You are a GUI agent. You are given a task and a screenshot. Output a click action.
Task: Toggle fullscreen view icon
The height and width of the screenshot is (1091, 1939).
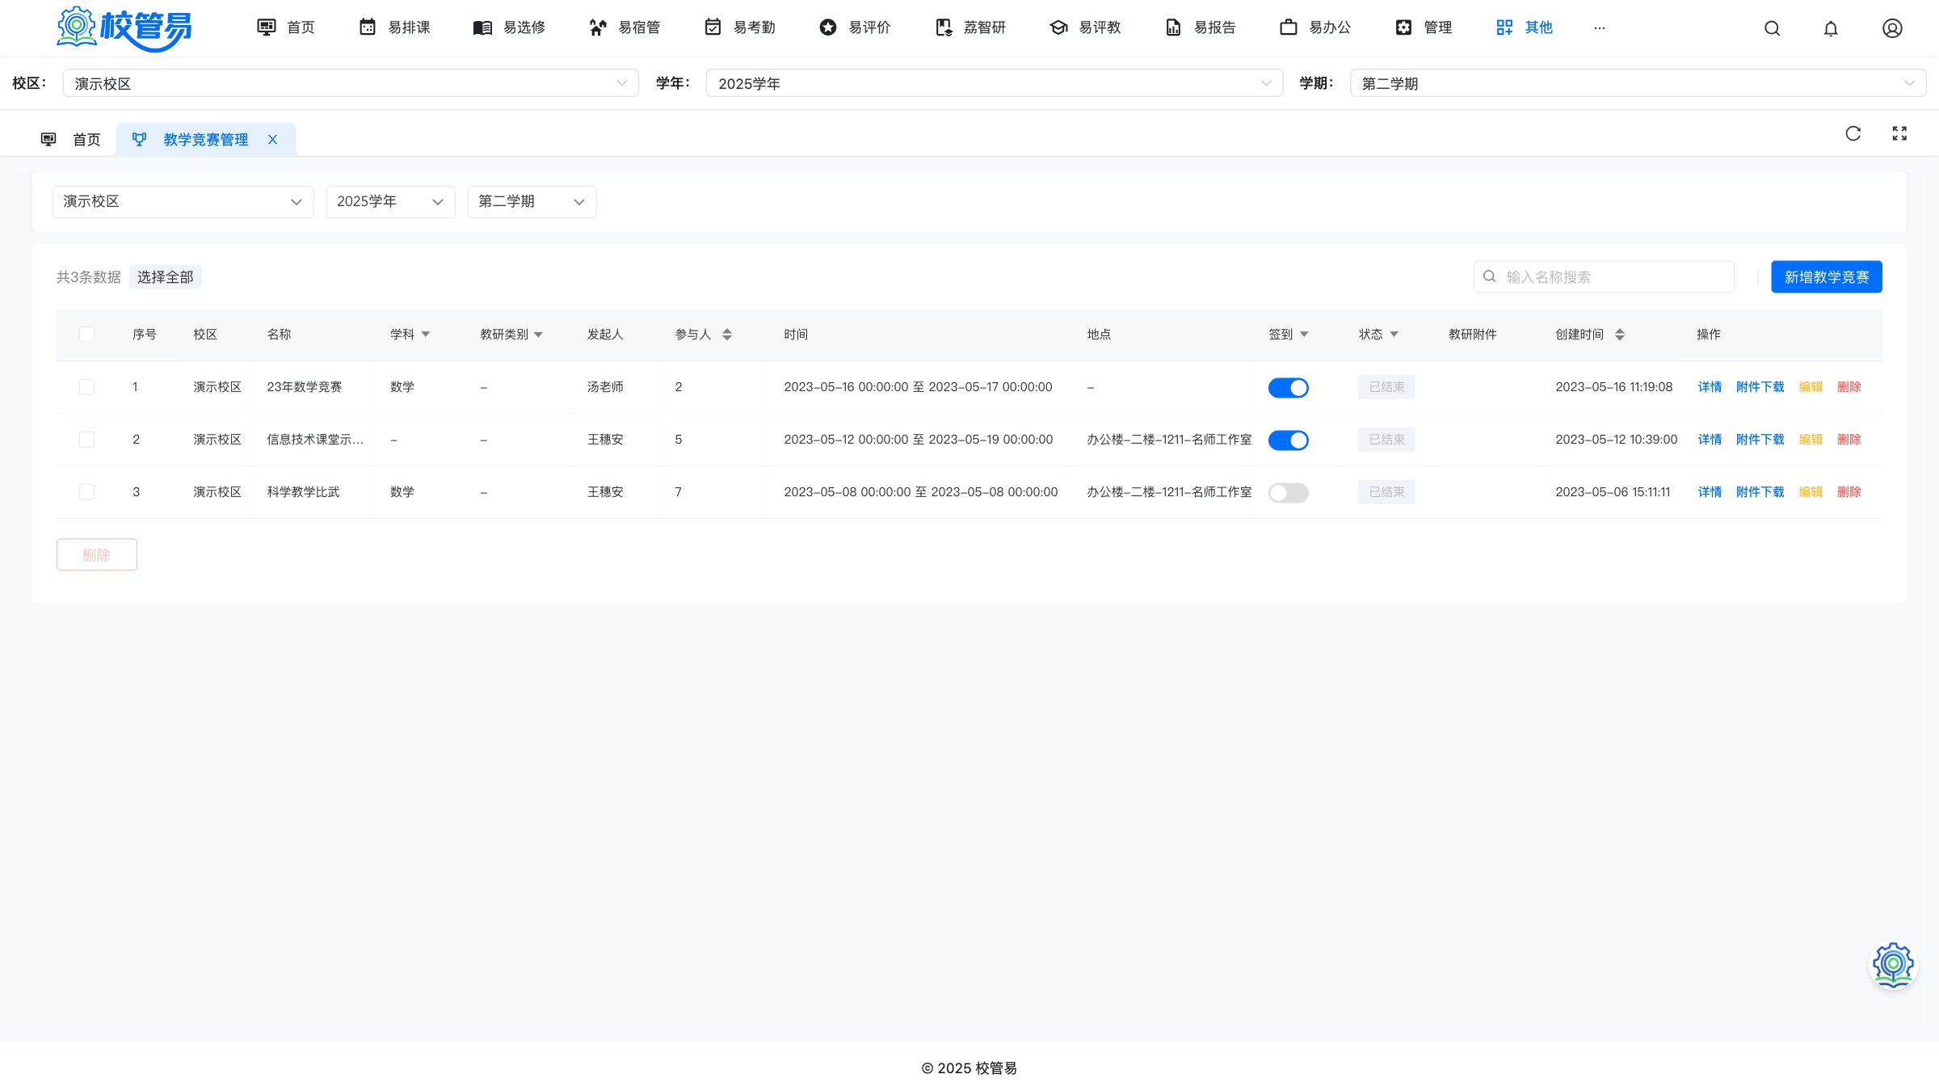(1899, 133)
